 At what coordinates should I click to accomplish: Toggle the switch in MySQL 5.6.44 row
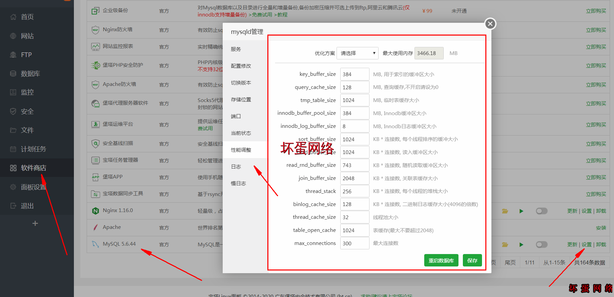tap(542, 244)
